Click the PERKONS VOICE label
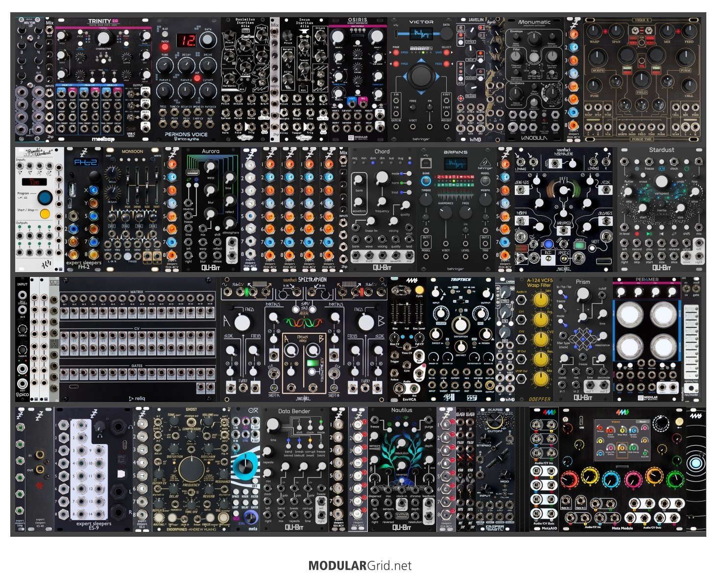This screenshot has width=721, height=576. point(186,134)
